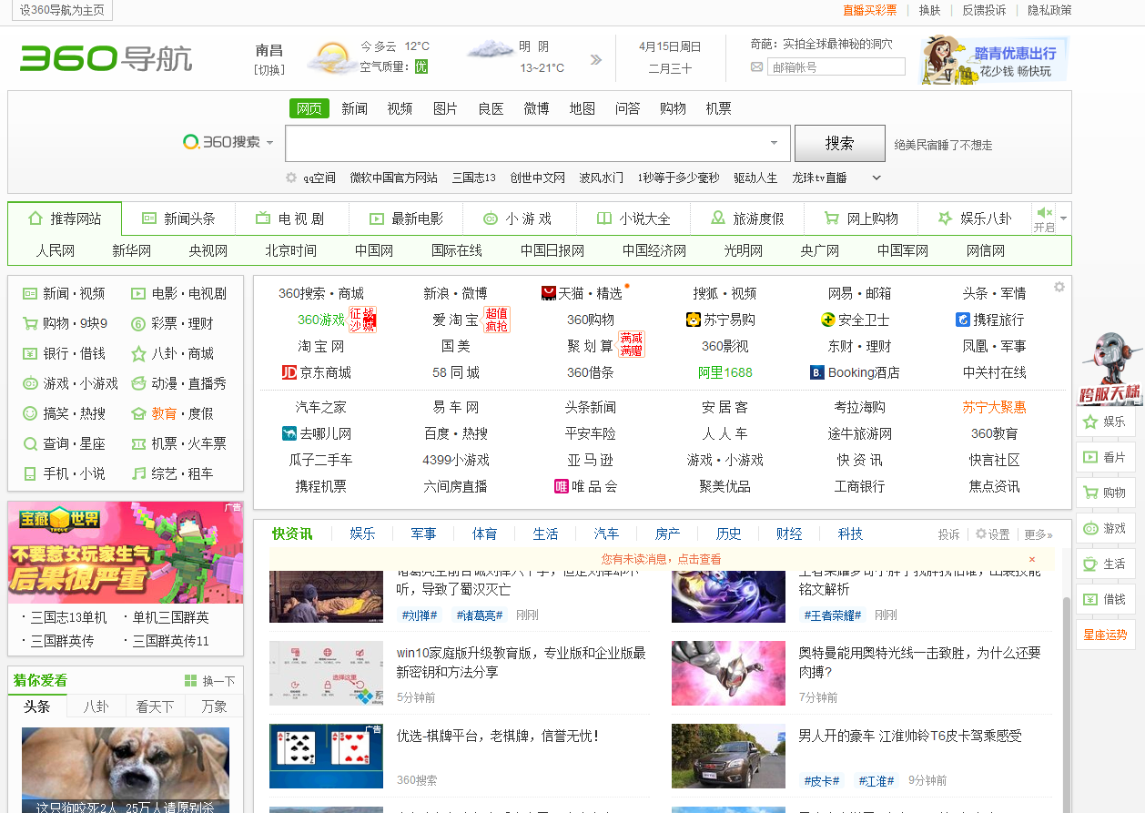The height and width of the screenshot is (813, 1145).
Task: Switch to the 科技 news tab
Action: [851, 534]
